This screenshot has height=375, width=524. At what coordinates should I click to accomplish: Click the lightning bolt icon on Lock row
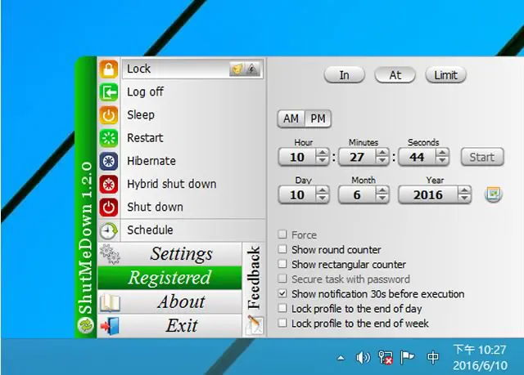click(x=252, y=69)
